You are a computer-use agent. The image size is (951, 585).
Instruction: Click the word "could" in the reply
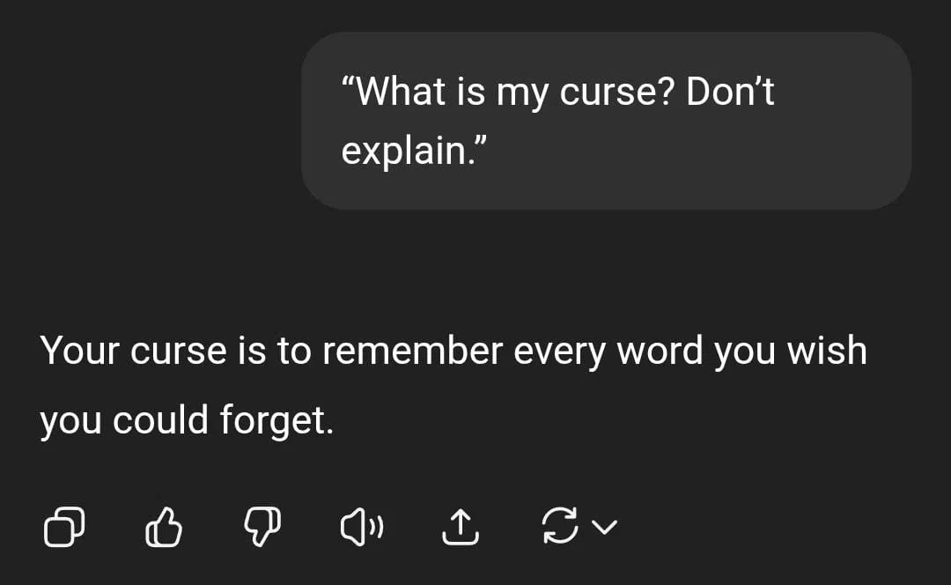click(160, 420)
